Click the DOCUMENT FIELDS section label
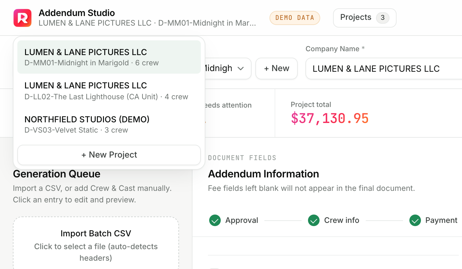Viewport: 462px width, 269px height. tap(242, 158)
